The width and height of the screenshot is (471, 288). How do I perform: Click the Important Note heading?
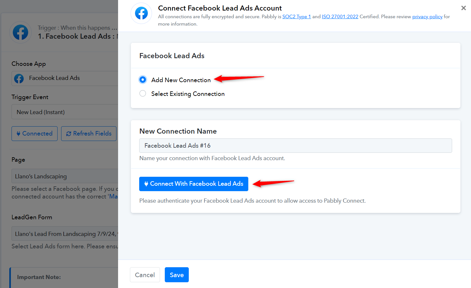[39, 277]
